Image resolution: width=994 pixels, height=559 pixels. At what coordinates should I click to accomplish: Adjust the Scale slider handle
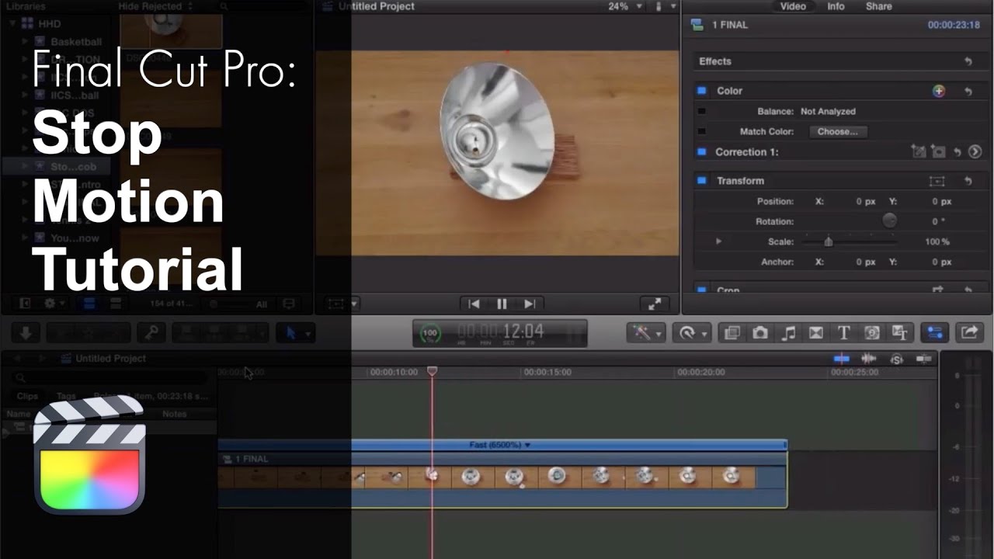pyautogui.click(x=829, y=241)
